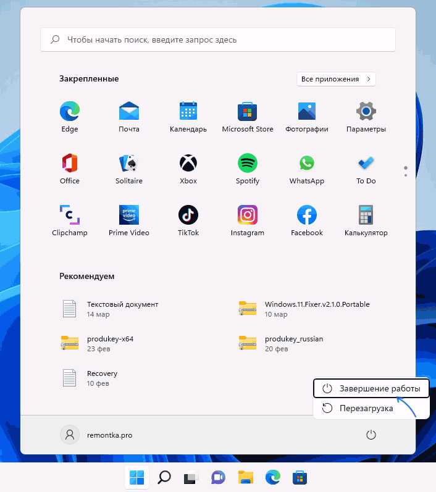
Task: Open Microsoft Store from pinned apps
Action: (248, 117)
